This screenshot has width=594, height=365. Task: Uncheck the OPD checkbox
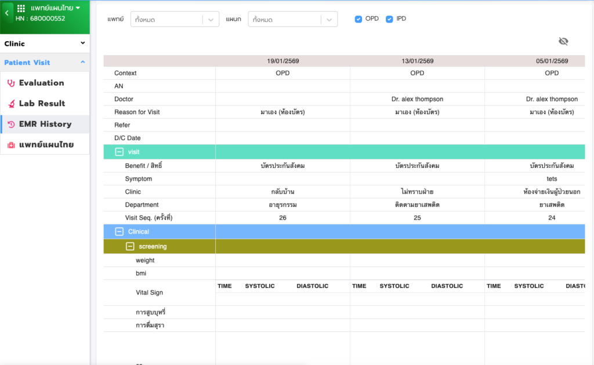coord(358,19)
